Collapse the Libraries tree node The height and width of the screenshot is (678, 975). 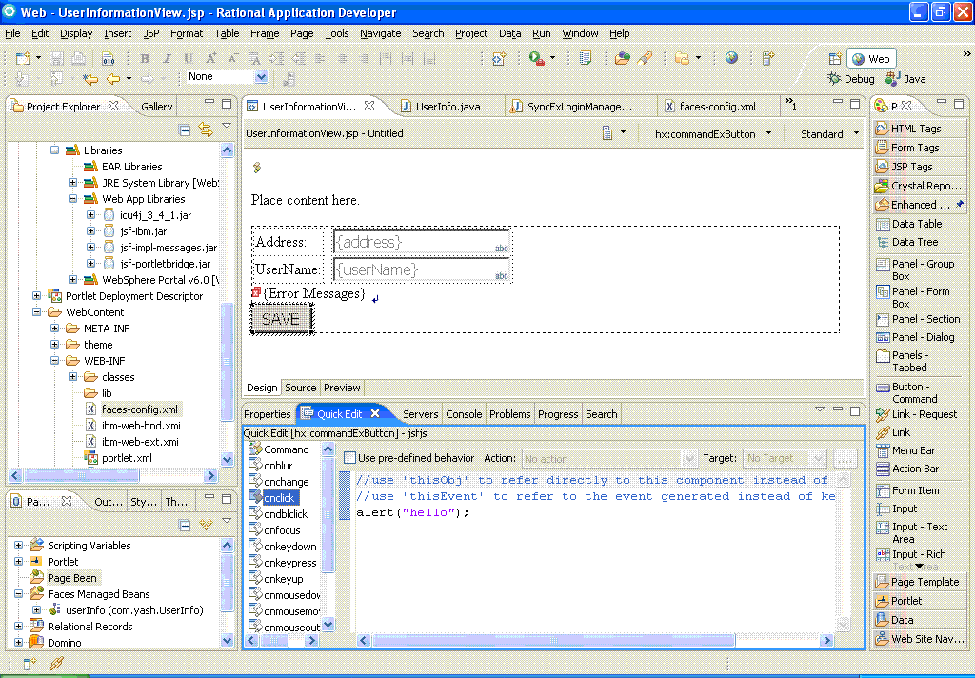54,150
